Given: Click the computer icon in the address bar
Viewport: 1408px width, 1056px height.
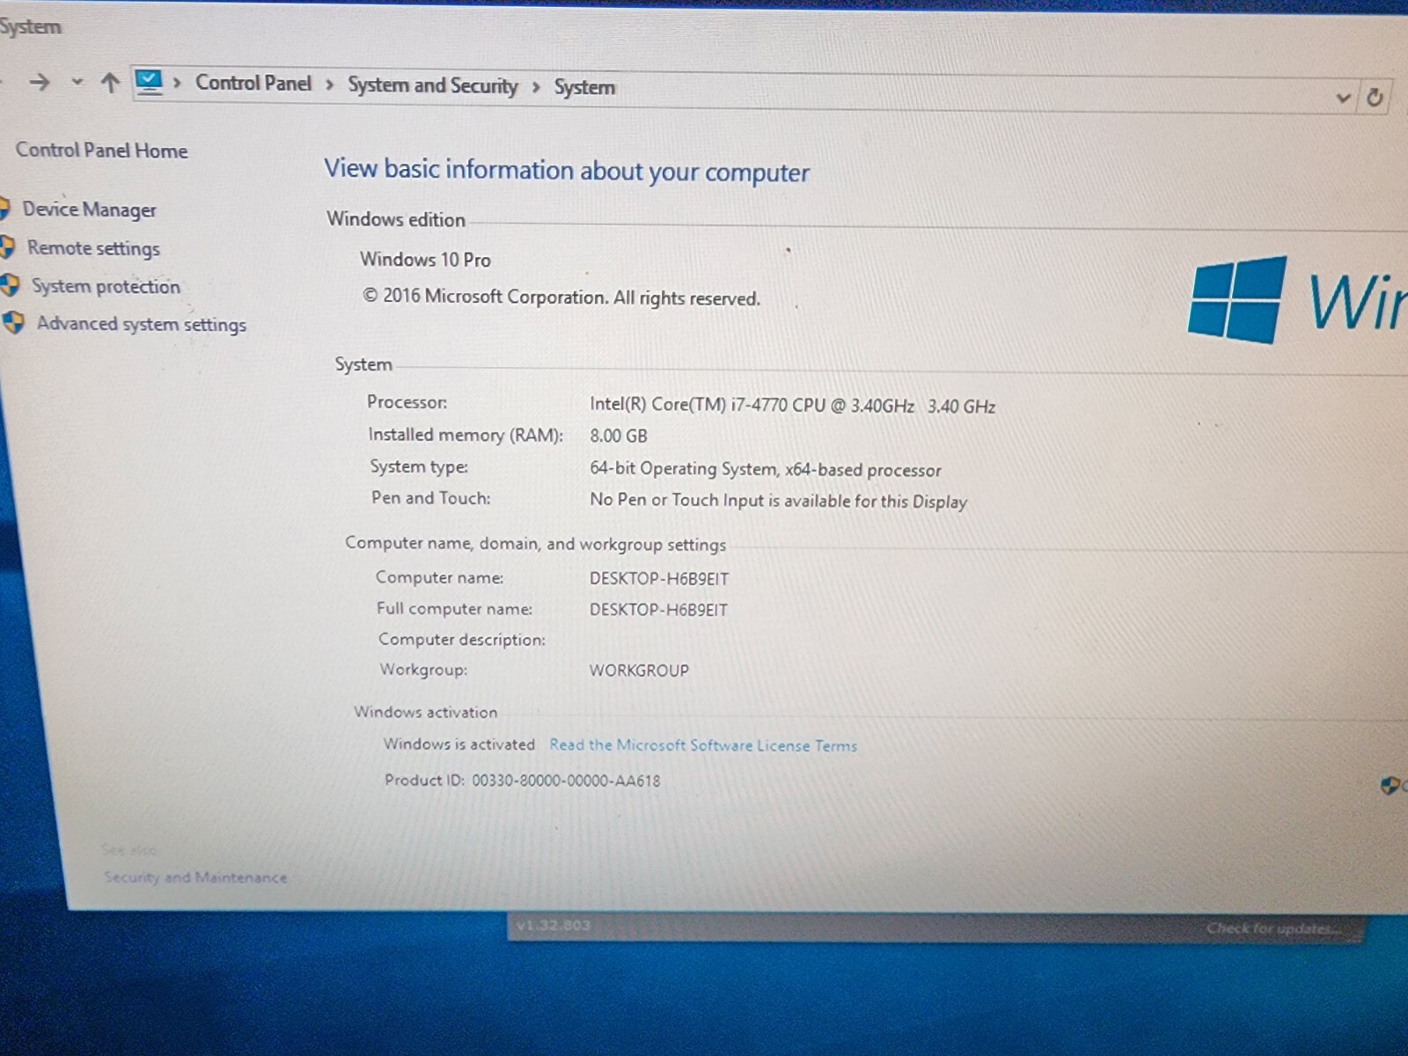Looking at the screenshot, I should click(x=150, y=83).
